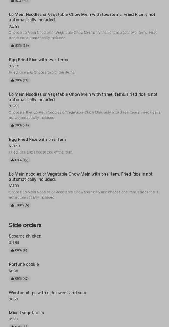Add Fortune cookie side order
This screenshot has width=169, height=327.
[x=24, y=265]
